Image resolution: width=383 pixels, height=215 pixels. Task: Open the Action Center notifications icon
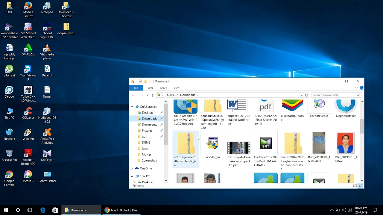(x=375, y=210)
